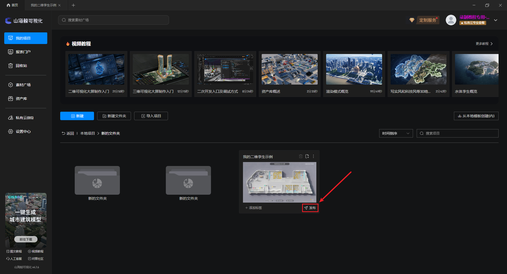
Task: Select 我的项目 in sidebar
Action: (x=26, y=38)
